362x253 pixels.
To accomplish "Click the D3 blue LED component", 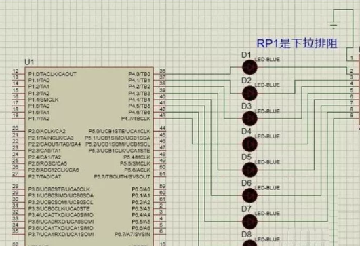I will click(x=249, y=119).
